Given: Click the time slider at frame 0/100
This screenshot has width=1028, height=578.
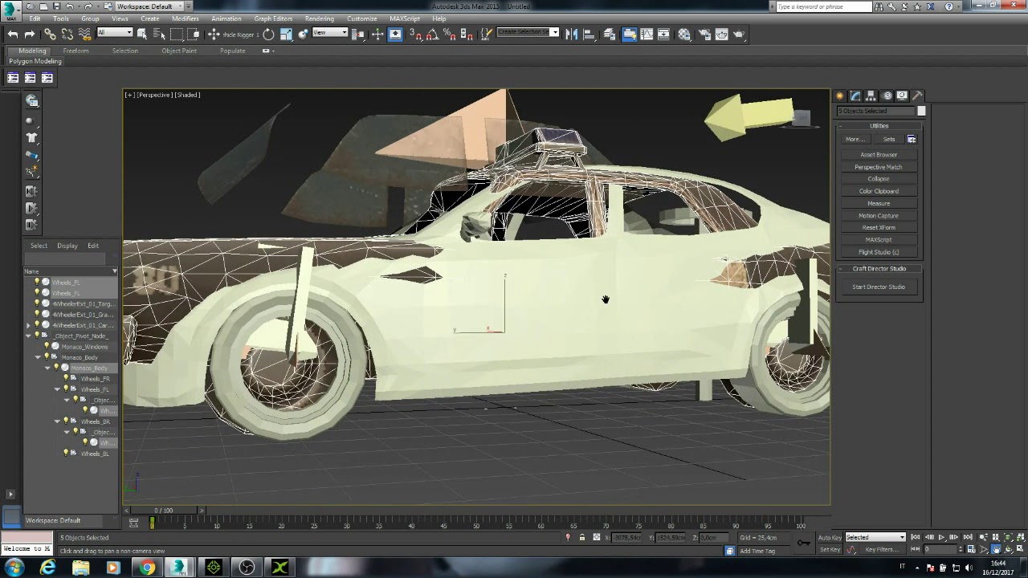Looking at the screenshot, I should pyautogui.click(x=163, y=511).
